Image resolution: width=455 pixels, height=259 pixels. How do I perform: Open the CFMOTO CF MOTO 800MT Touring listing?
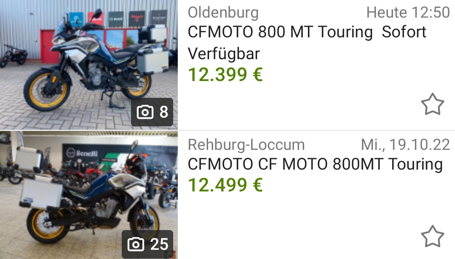(x=315, y=164)
